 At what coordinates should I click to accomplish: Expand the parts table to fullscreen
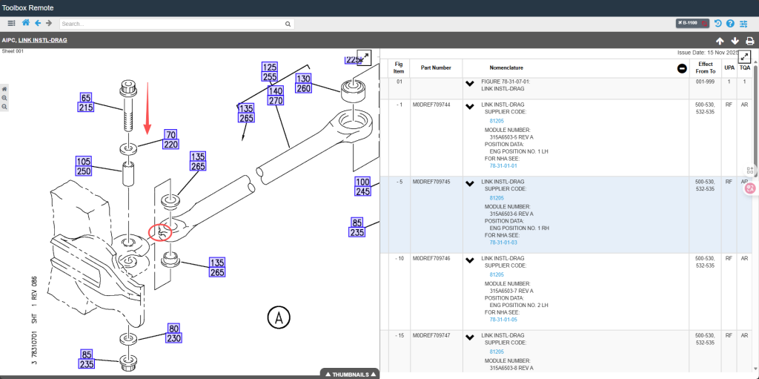click(x=745, y=56)
